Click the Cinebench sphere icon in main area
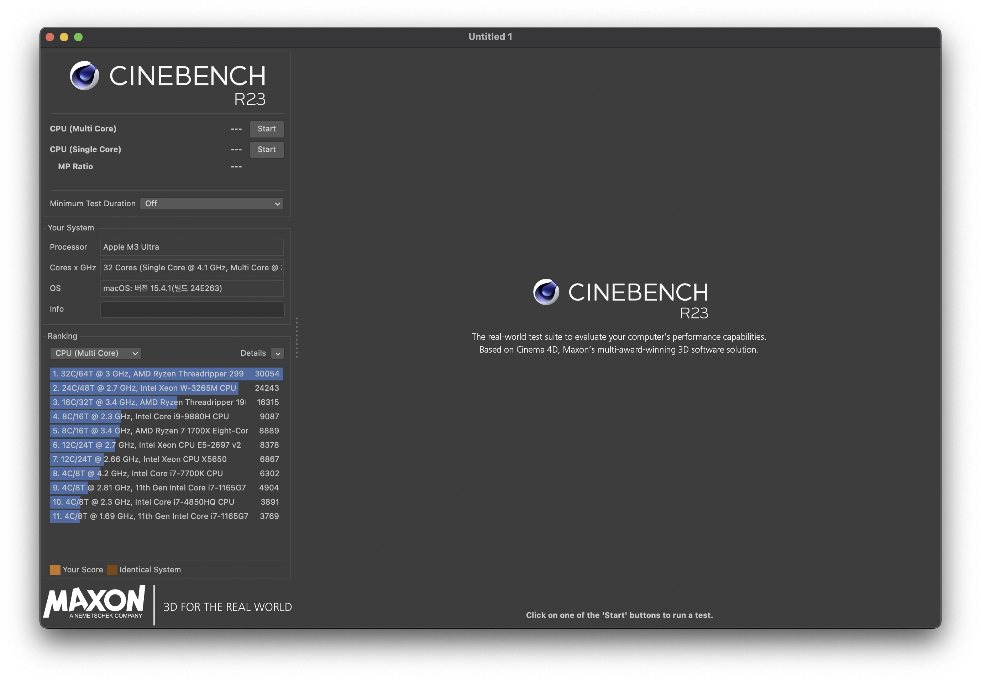This screenshot has height=681, width=981. [546, 292]
